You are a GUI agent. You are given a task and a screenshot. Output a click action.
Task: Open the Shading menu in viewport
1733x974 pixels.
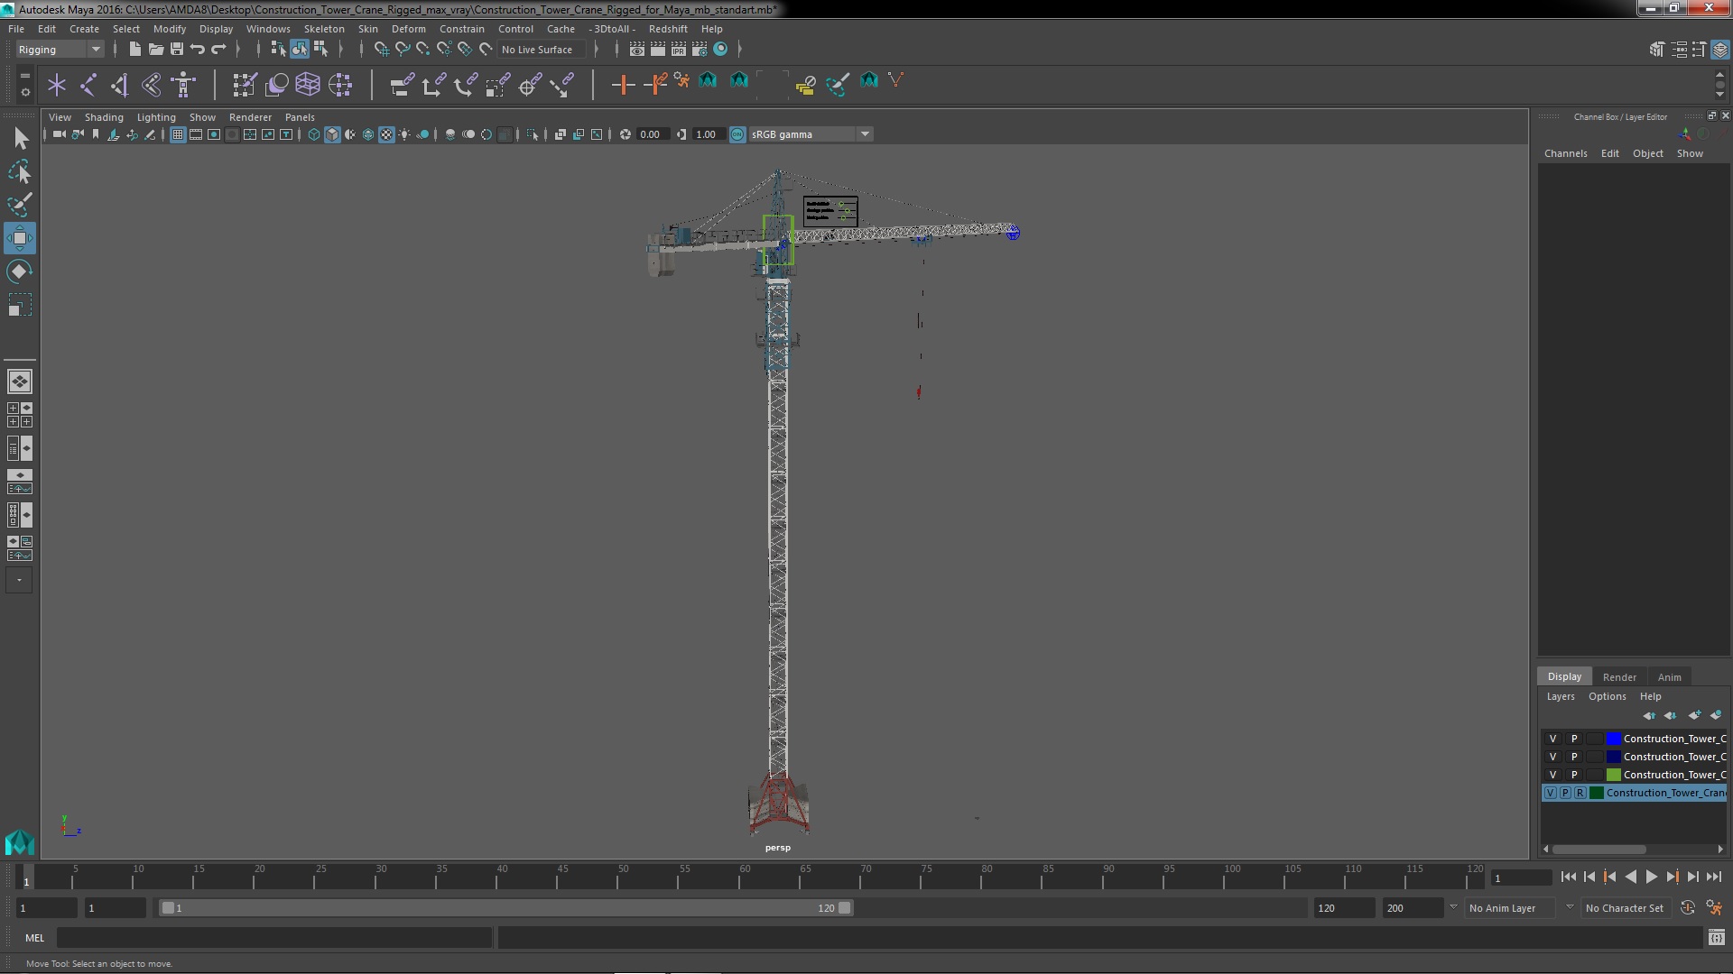click(x=104, y=115)
